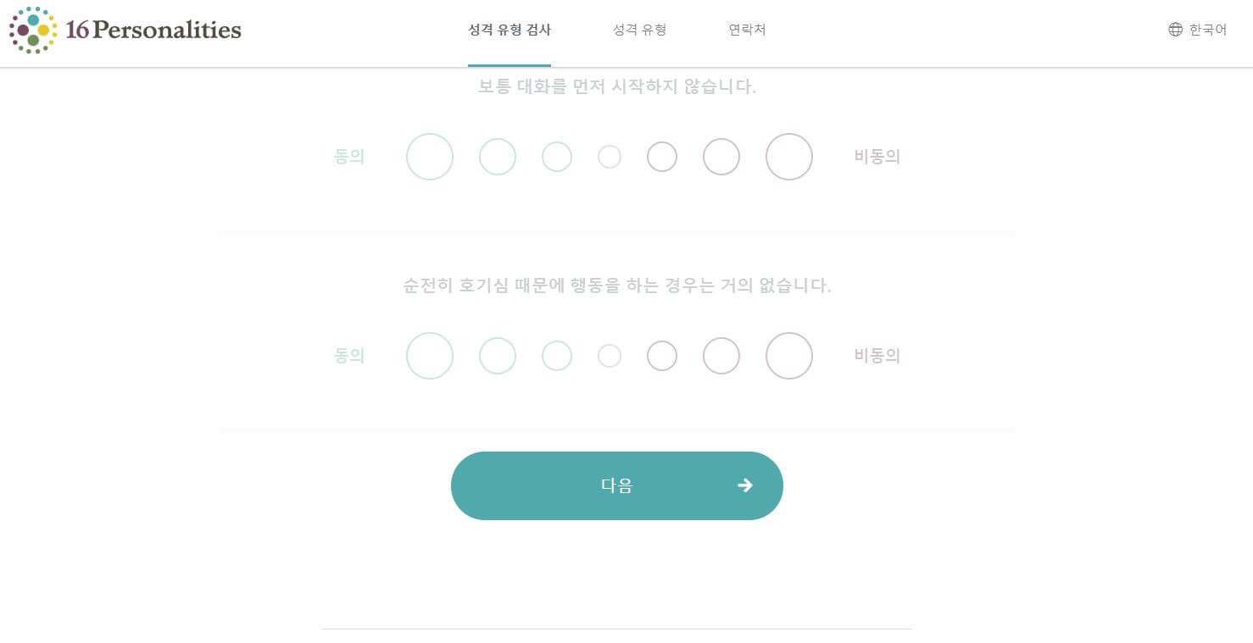Open the 성격 유형 menu item

tap(639, 30)
